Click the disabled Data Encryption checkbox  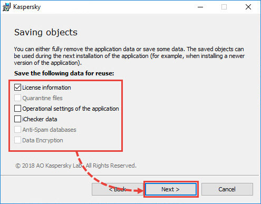(x=17, y=140)
